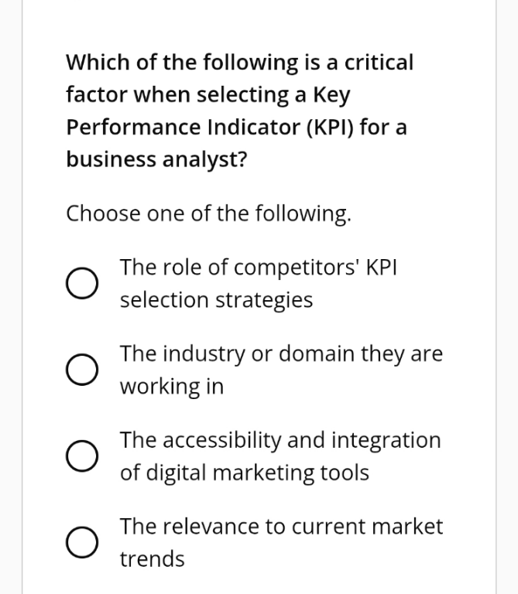
Task: Click the "business analyst?" question line
Action: click(x=156, y=160)
